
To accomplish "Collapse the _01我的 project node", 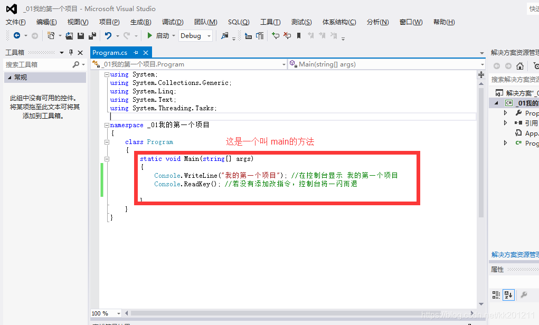I will (x=496, y=103).
